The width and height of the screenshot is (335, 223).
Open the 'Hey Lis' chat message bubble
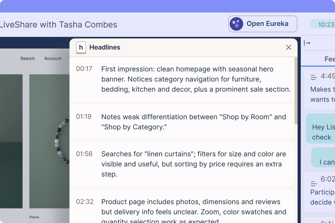(320, 129)
